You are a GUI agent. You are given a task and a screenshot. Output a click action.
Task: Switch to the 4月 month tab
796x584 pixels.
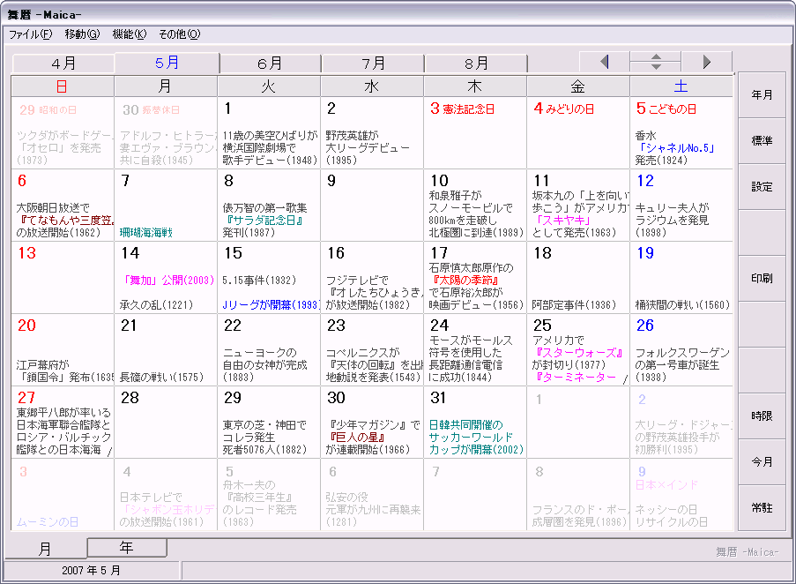63,64
